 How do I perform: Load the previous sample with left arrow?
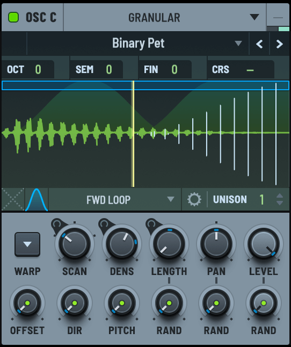coord(259,44)
